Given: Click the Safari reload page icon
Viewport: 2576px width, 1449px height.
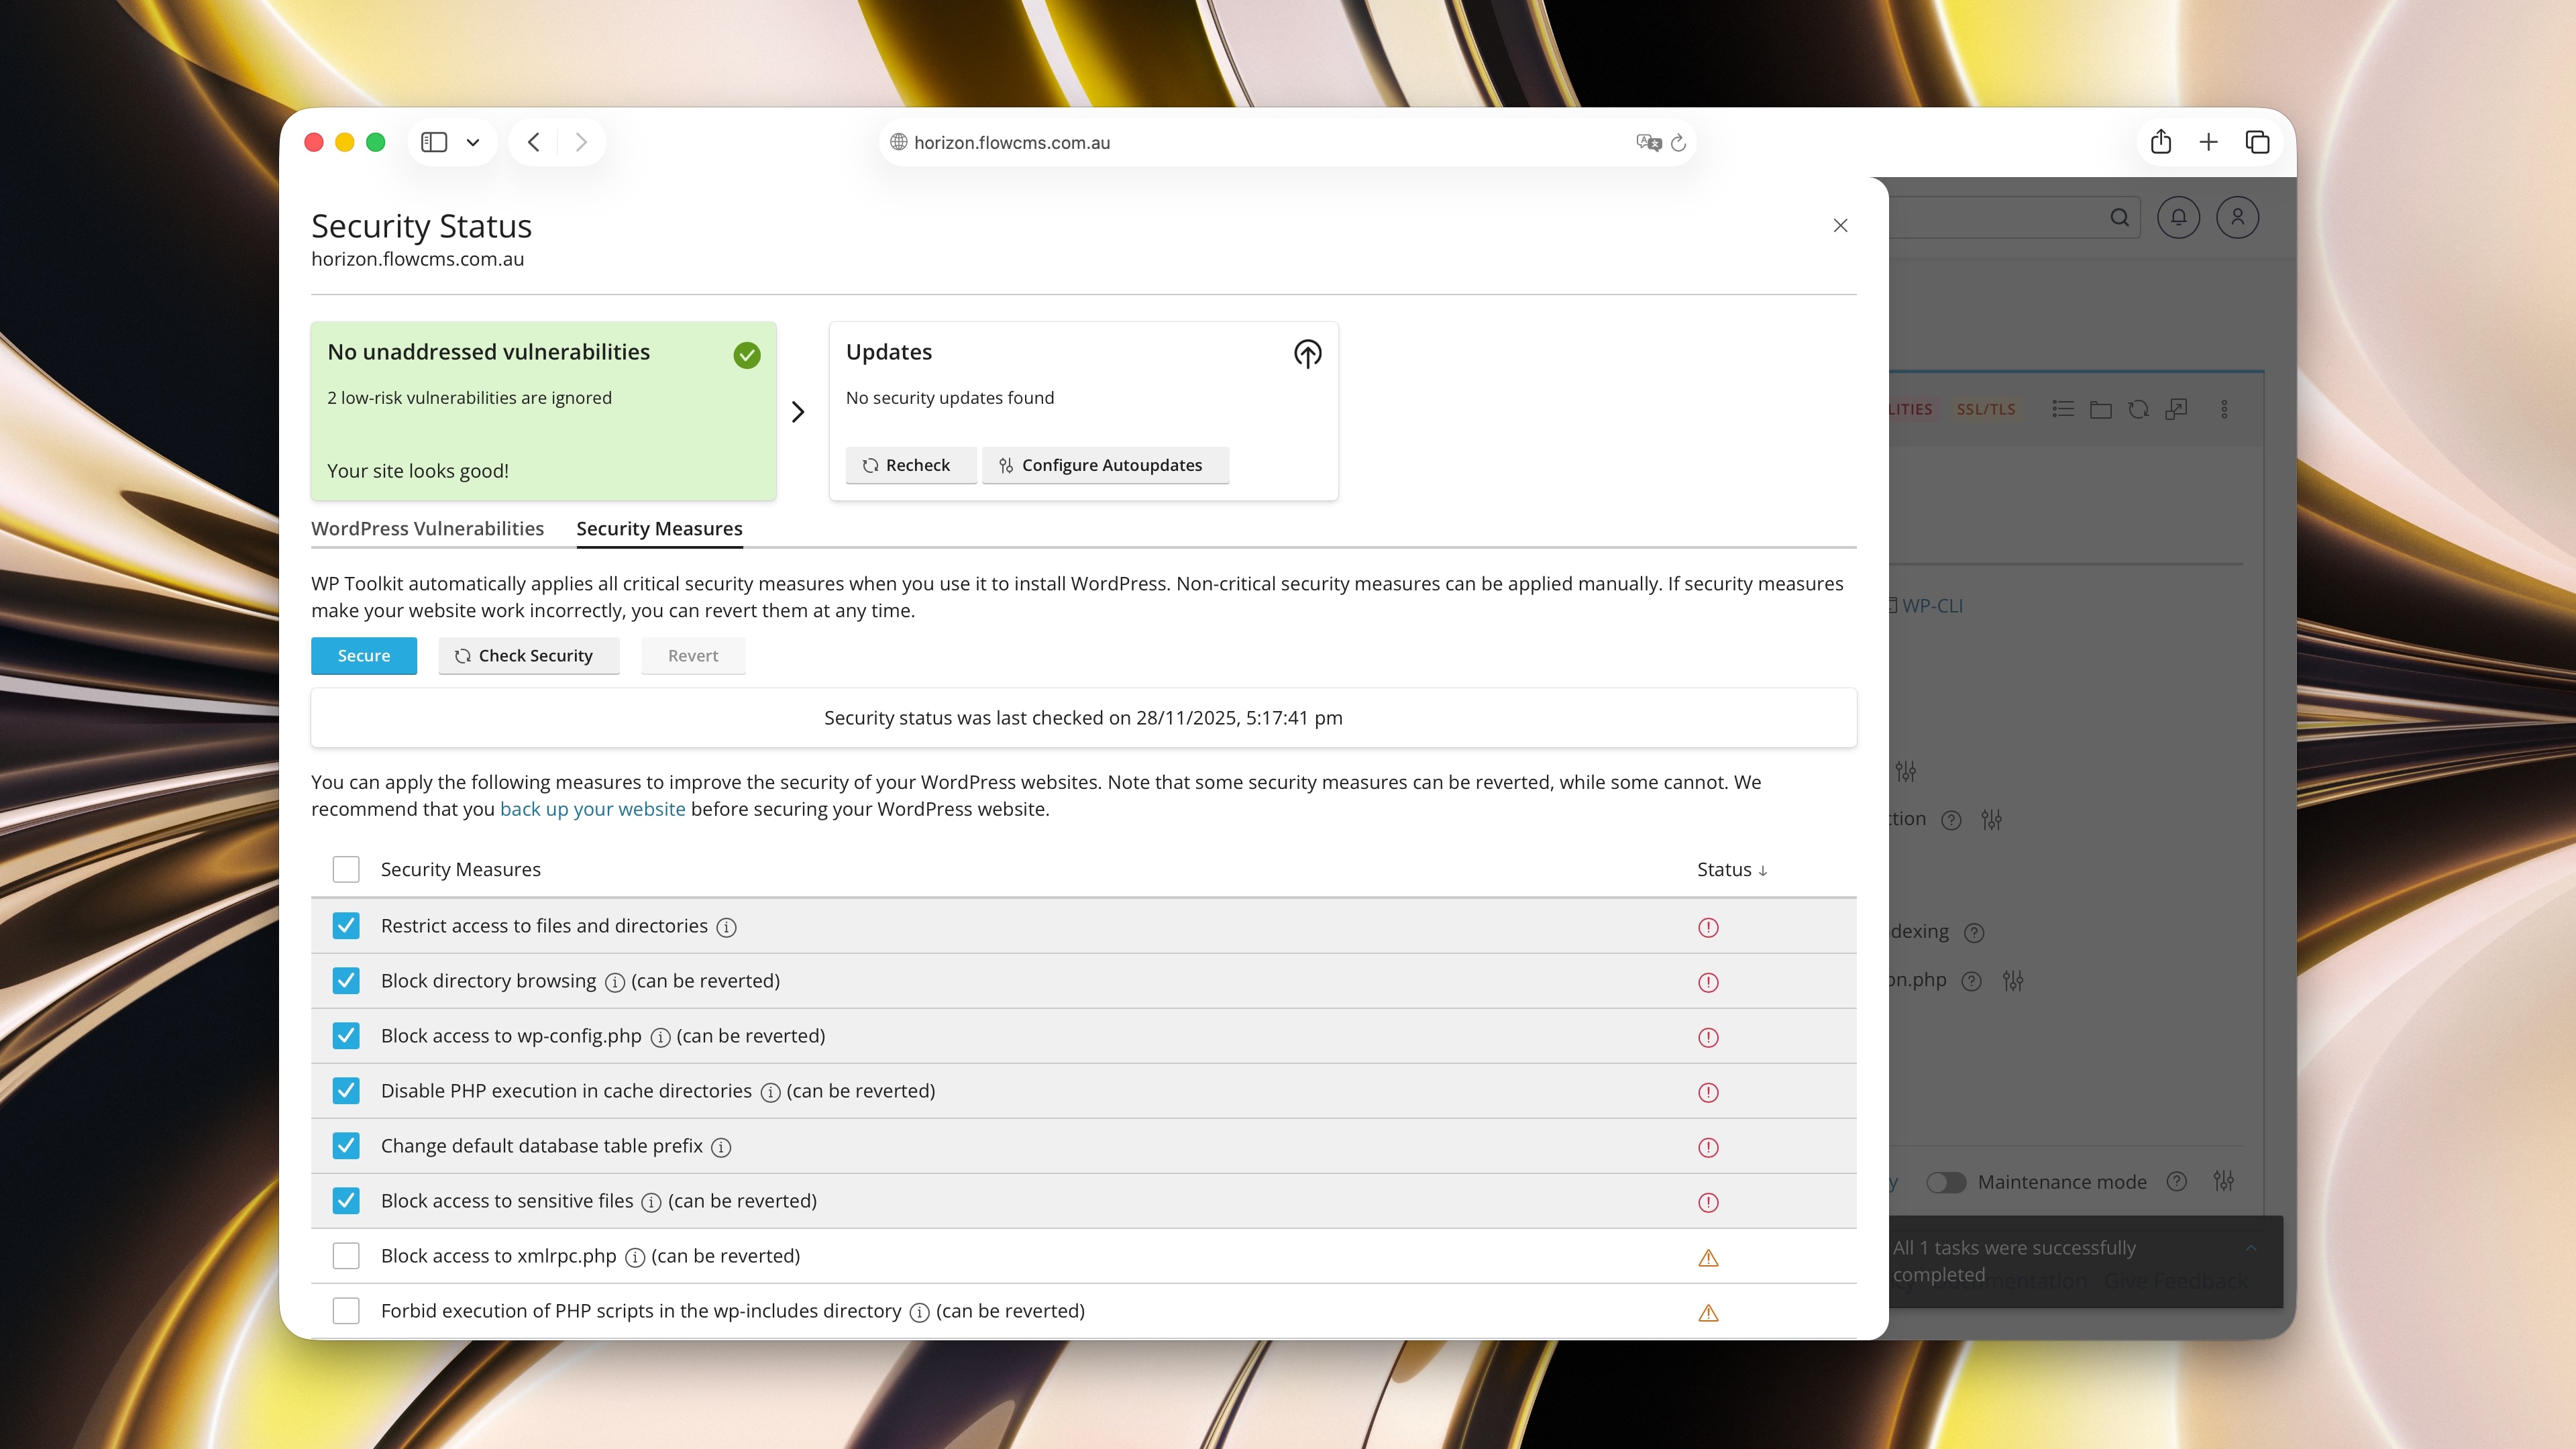Looking at the screenshot, I should (x=1679, y=143).
